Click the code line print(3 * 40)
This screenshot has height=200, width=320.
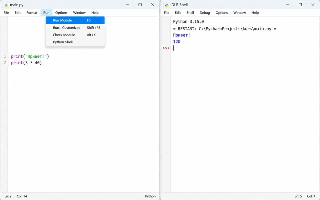[x=26, y=63]
